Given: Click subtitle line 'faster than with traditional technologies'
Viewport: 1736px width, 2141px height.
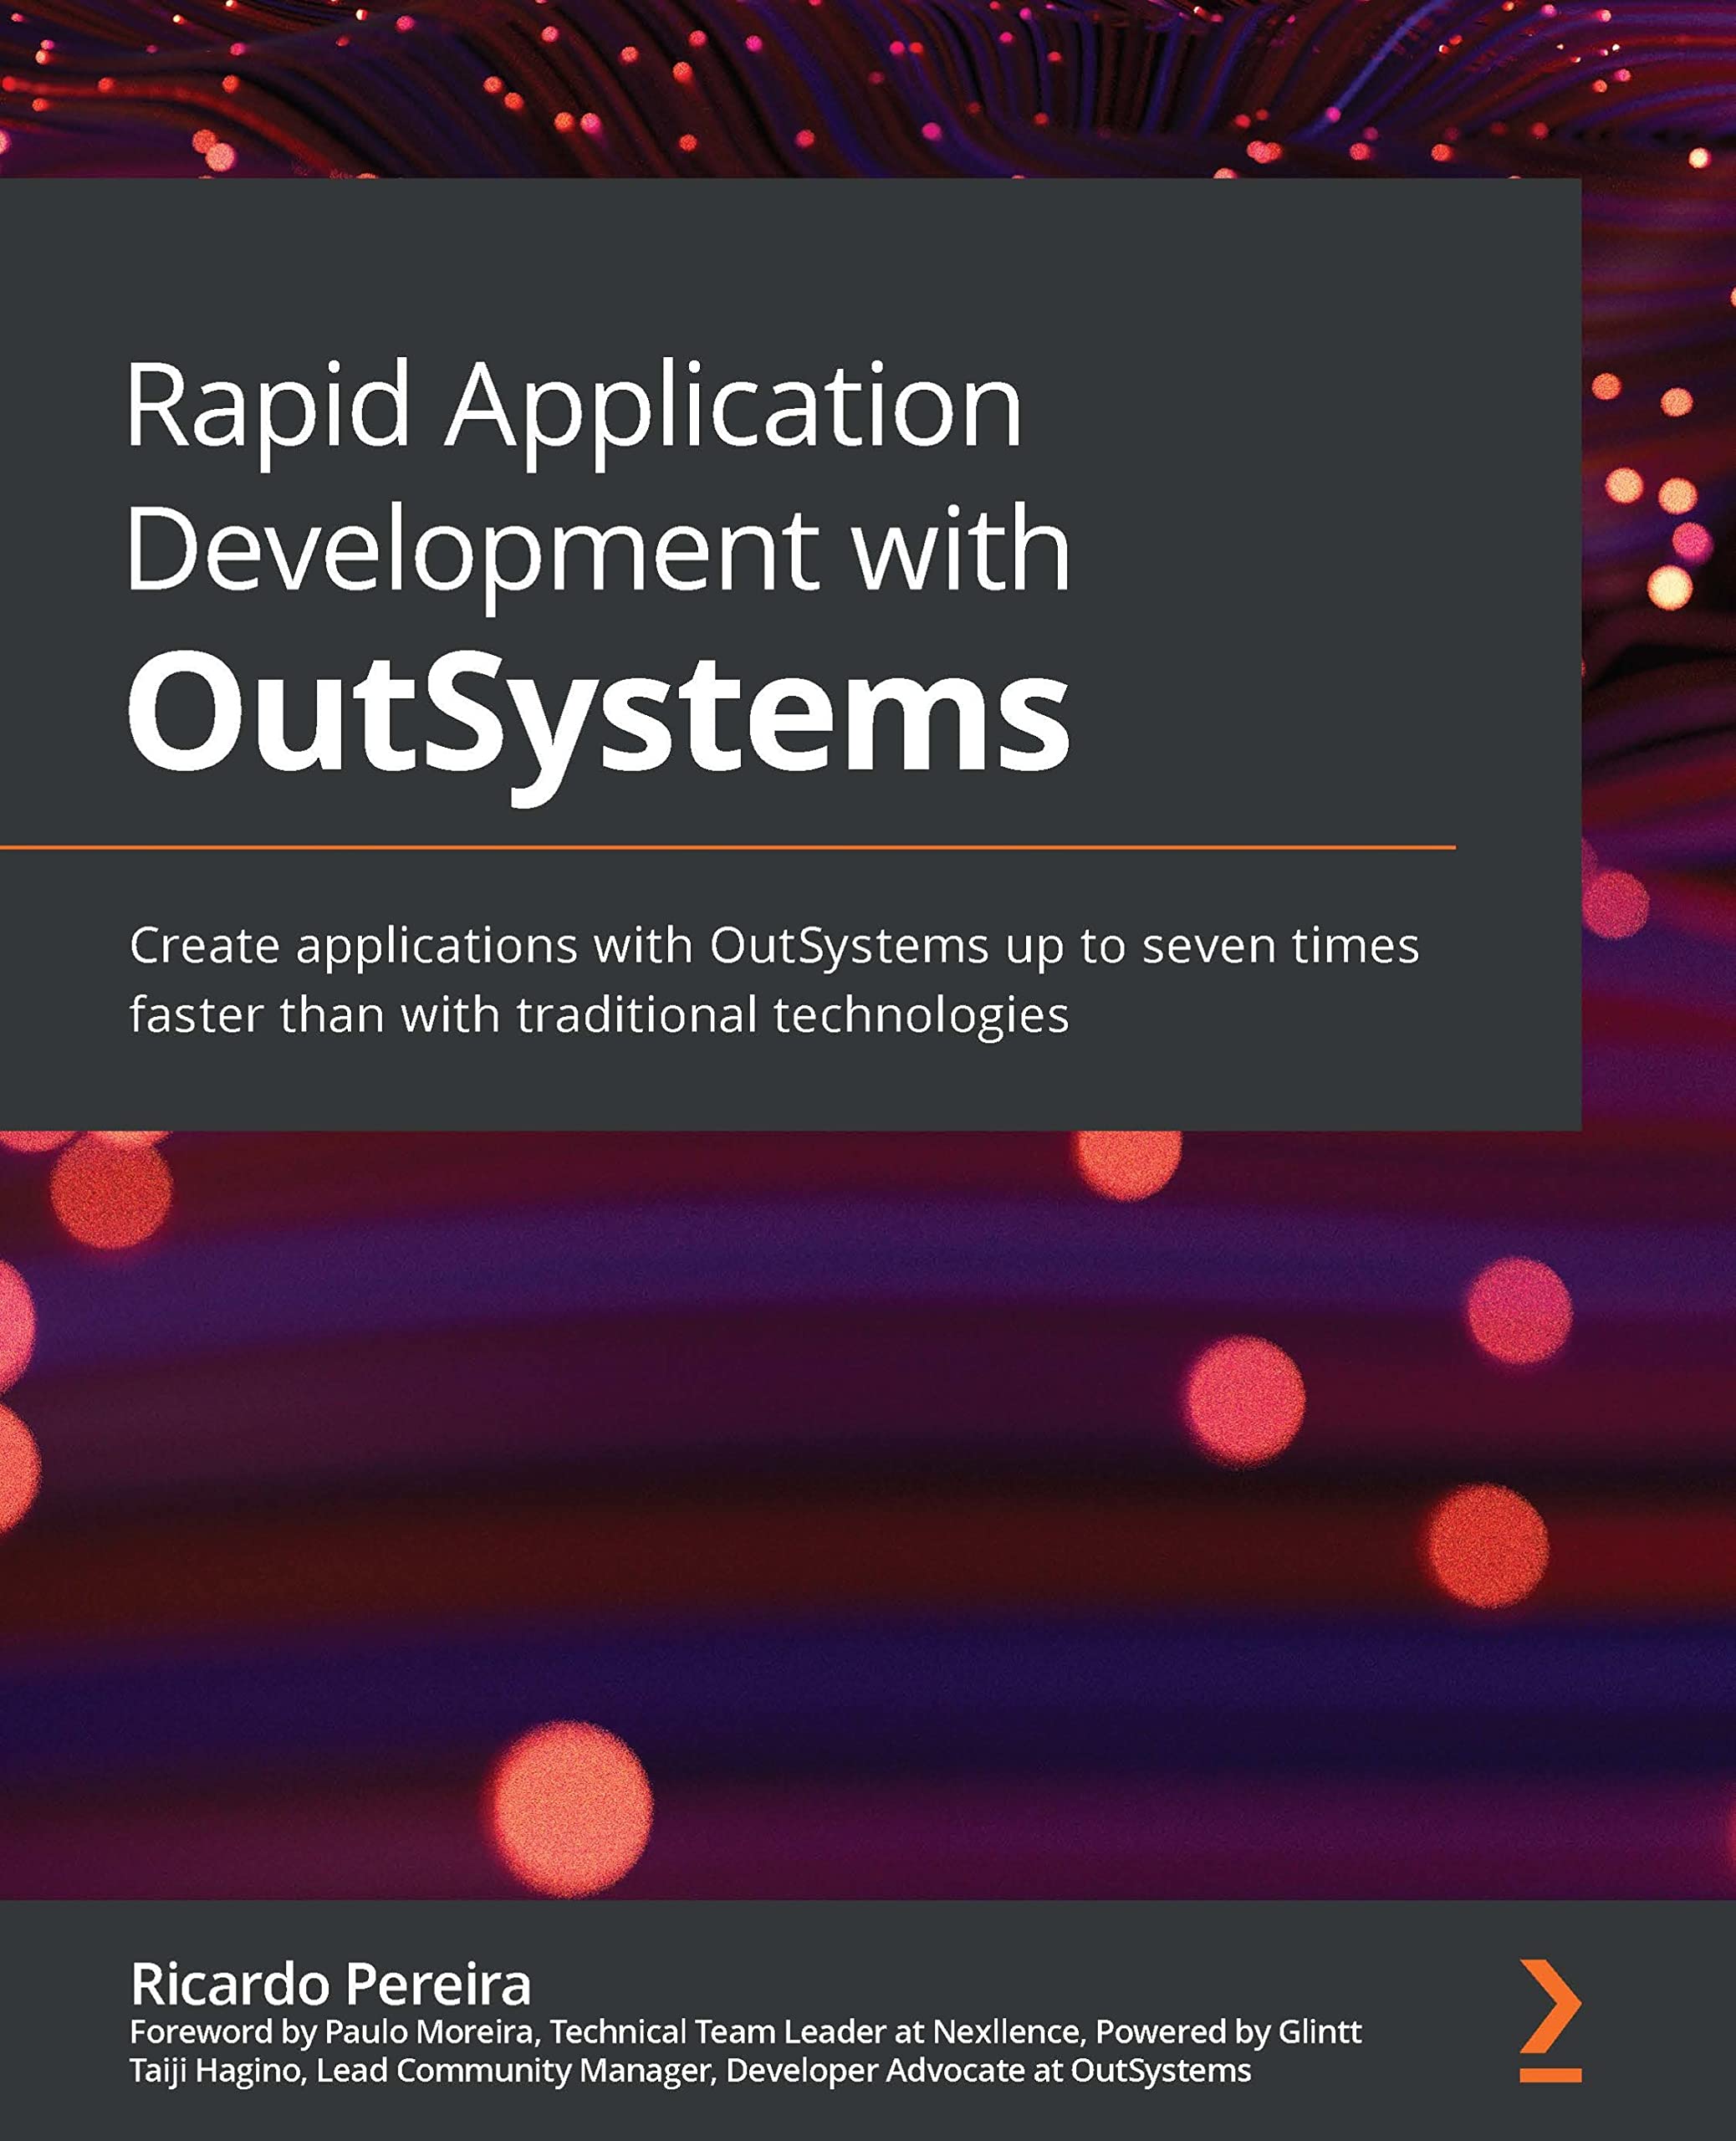Looking at the screenshot, I should (599, 1016).
